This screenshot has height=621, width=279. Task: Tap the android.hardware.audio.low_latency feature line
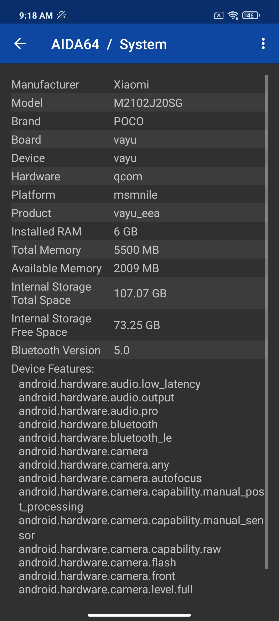110,384
